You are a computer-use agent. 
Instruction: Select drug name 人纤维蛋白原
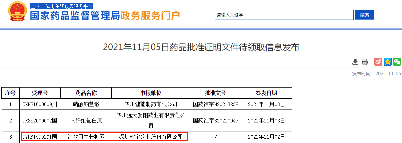(86, 120)
